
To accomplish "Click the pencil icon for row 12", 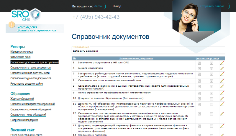I will [x=222, y=113].
